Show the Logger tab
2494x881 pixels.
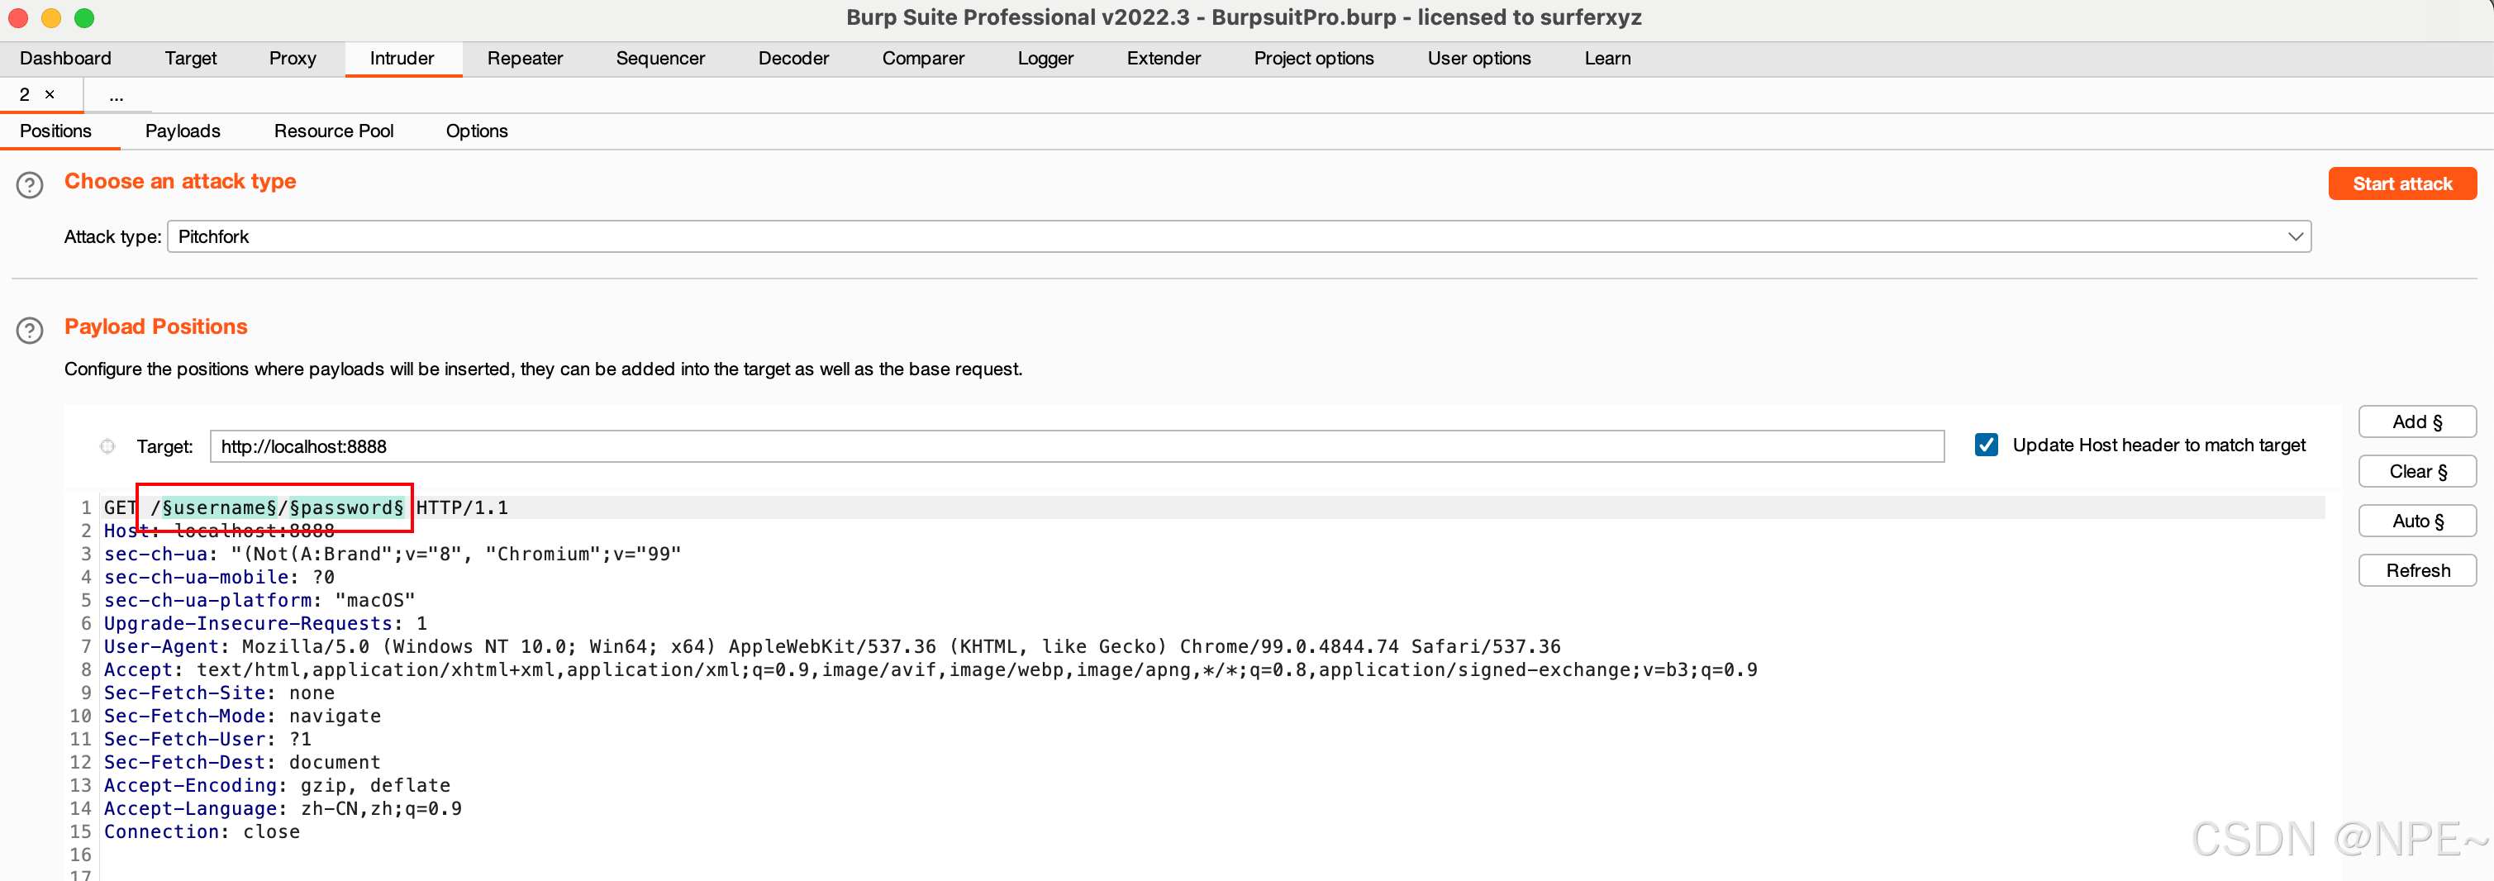tap(1045, 58)
